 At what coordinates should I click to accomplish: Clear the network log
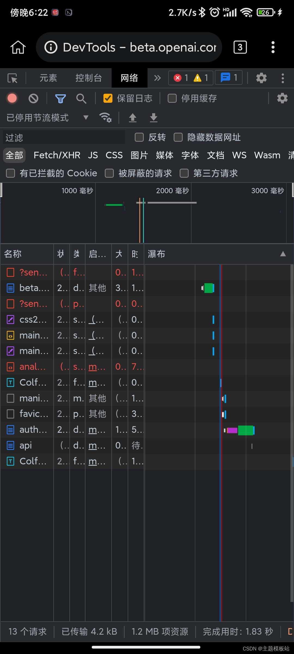pos(33,98)
